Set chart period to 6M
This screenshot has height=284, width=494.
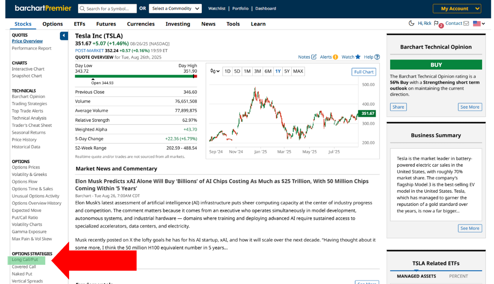tap(268, 71)
